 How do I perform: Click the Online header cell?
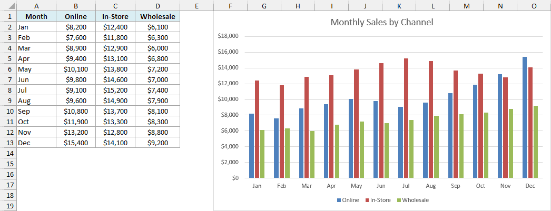[75, 16]
